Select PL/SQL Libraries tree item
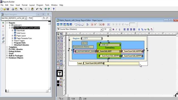 [16, 49]
